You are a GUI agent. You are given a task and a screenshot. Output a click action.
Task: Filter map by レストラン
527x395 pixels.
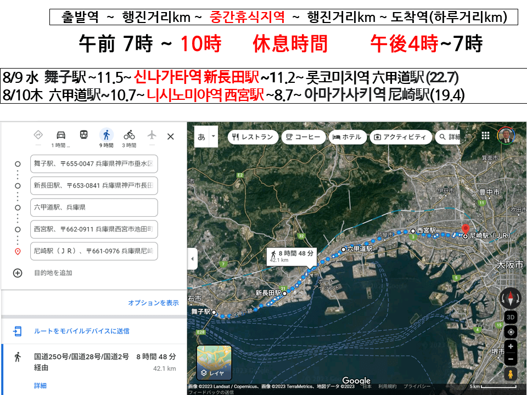(252, 137)
